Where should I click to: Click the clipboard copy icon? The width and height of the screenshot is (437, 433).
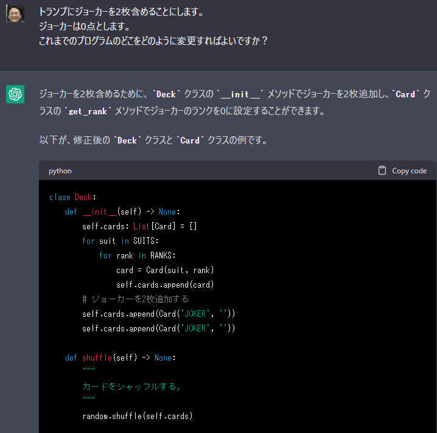point(382,170)
